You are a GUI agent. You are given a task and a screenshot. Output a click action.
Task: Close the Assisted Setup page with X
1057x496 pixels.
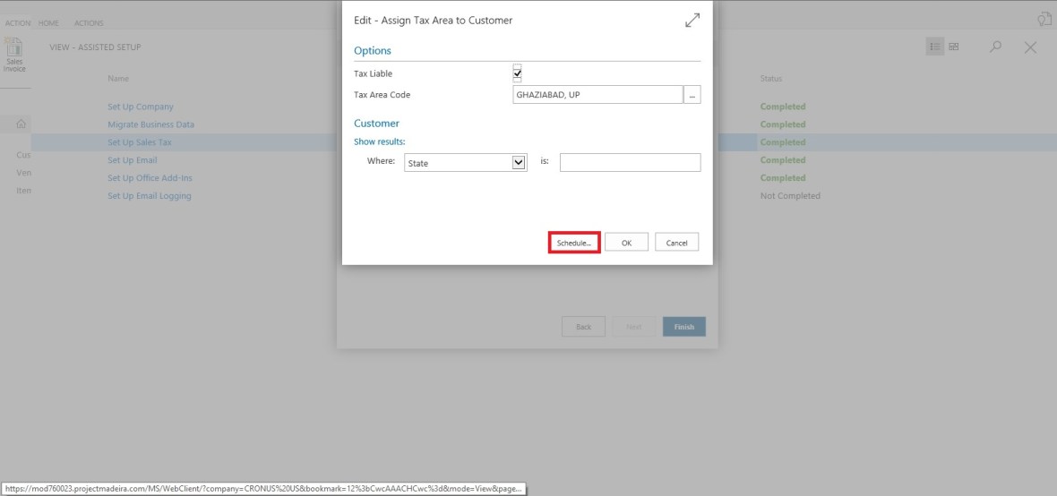point(1030,47)
